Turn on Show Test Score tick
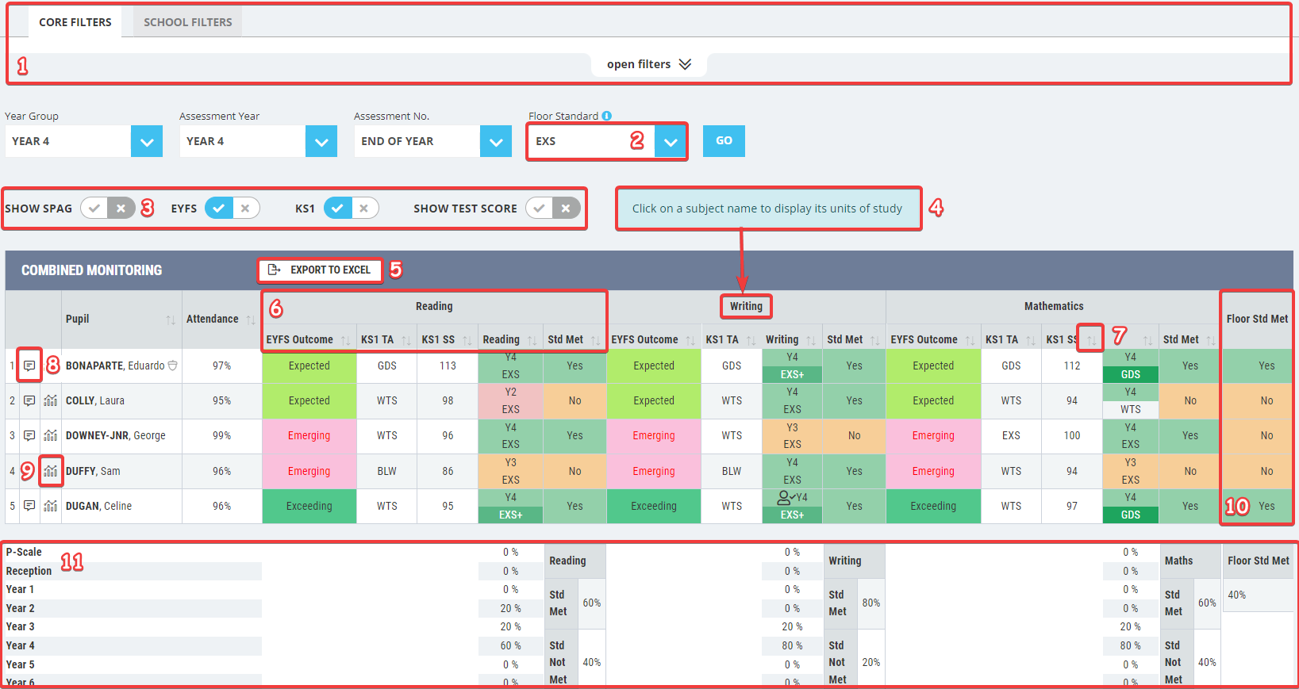This screenshot has height=689, width=1299. 540,209
